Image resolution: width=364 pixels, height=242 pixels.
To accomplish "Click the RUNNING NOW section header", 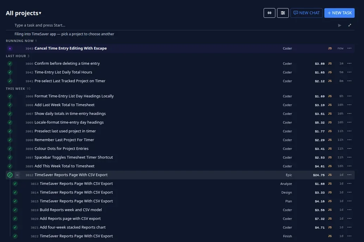I will [x=21, y=41].
